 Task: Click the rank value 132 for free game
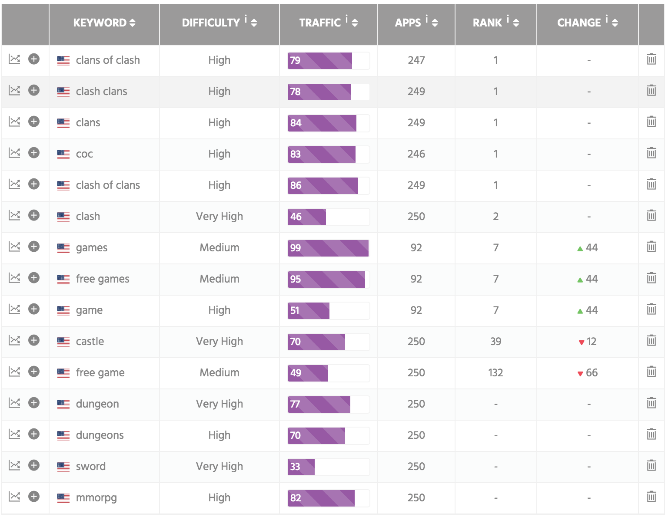(495, 372)
